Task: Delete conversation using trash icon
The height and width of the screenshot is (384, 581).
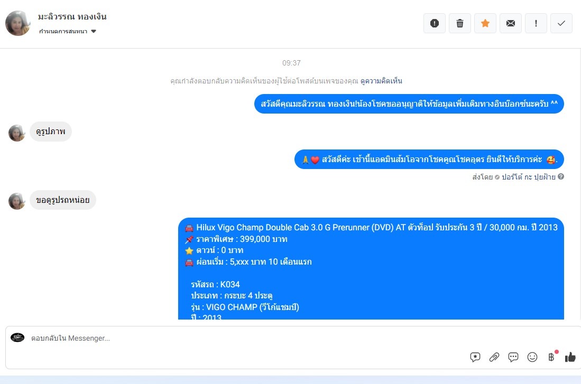Action: tap(460, 23)
